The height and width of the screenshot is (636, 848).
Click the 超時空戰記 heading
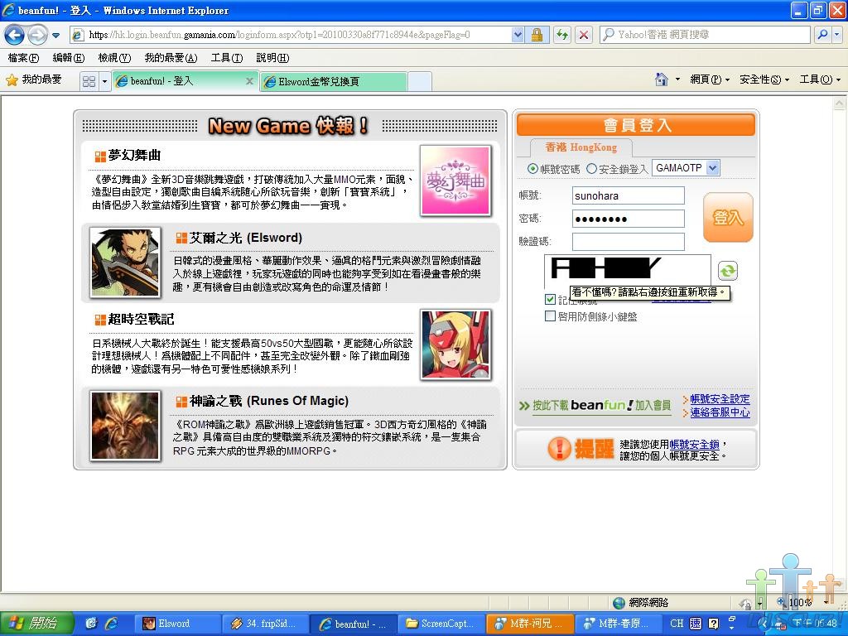pos(141,319)
